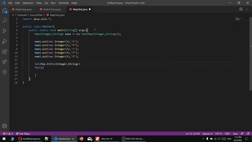Click the unsaved dot on MapTest.java tab
Image resolution: width=252 pixels, height=142 pixels.
pos(90,9)
